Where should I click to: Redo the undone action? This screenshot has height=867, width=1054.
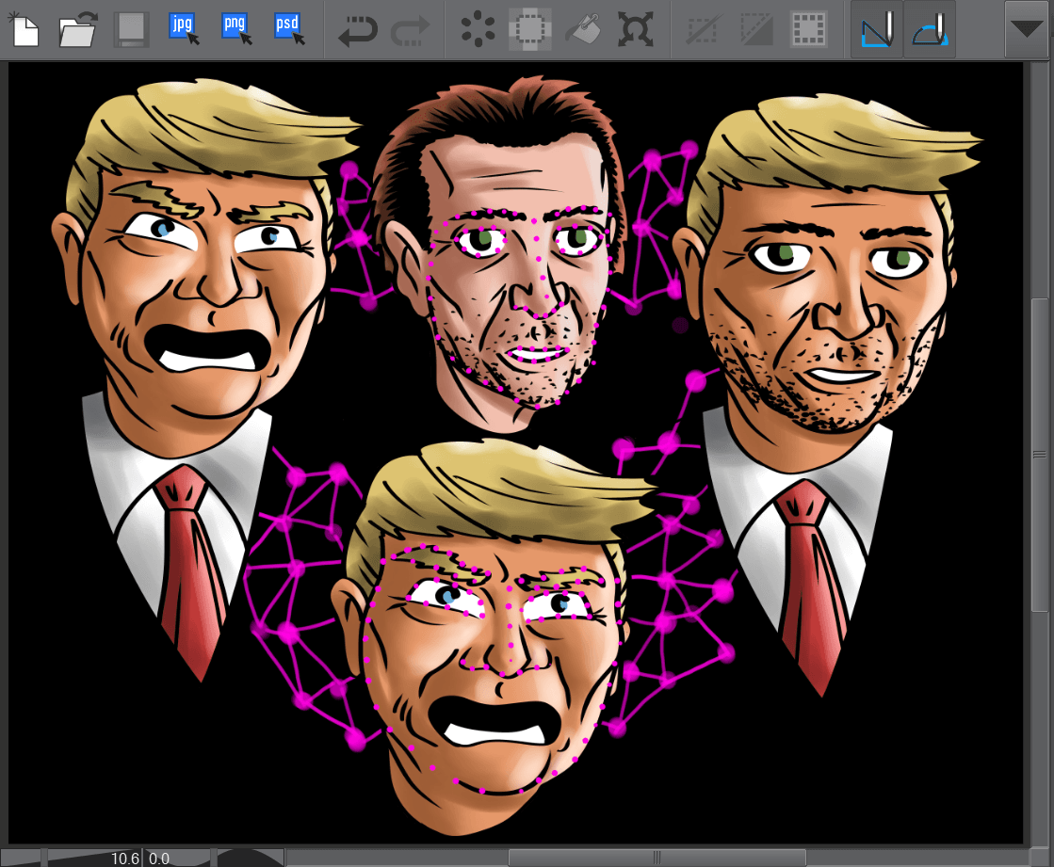410,29
